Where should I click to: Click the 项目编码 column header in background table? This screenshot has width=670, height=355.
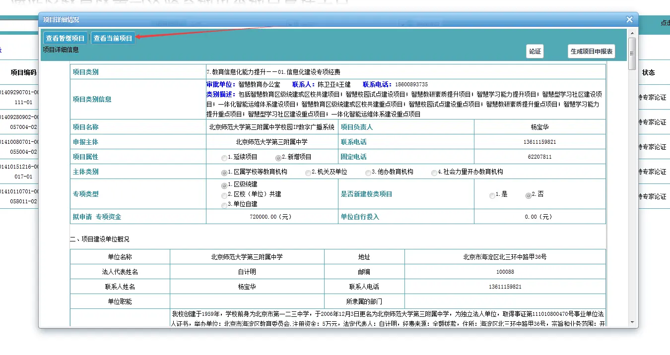[x=23, y=72]
